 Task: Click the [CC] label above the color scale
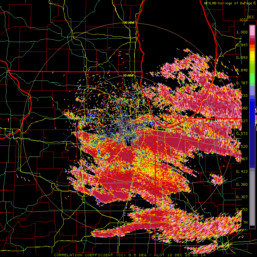point(243,20)
